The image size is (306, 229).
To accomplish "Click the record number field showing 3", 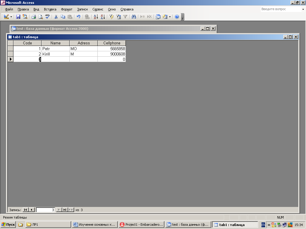I will click(x=45, y=210).
